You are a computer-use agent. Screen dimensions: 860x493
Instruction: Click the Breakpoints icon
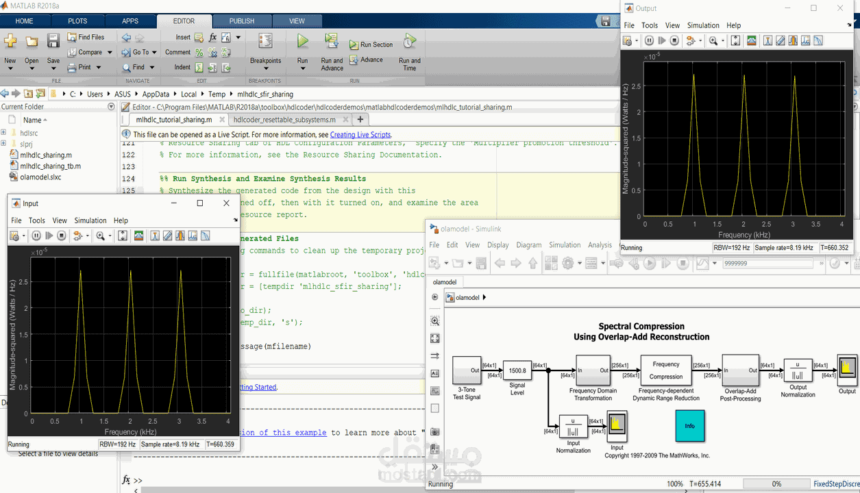pyautogui.click(x=265, y=42)
